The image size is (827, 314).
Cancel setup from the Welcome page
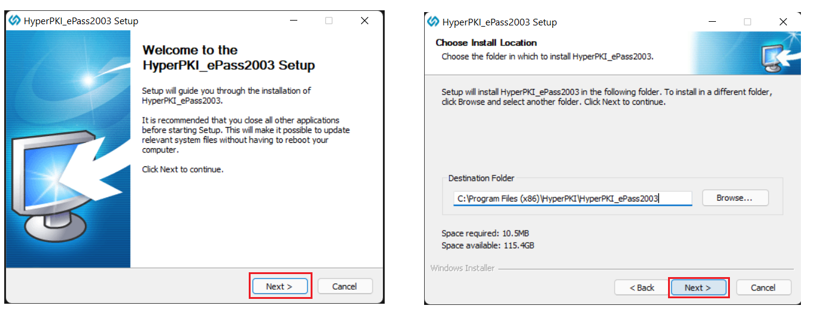[x=345, y=286]
